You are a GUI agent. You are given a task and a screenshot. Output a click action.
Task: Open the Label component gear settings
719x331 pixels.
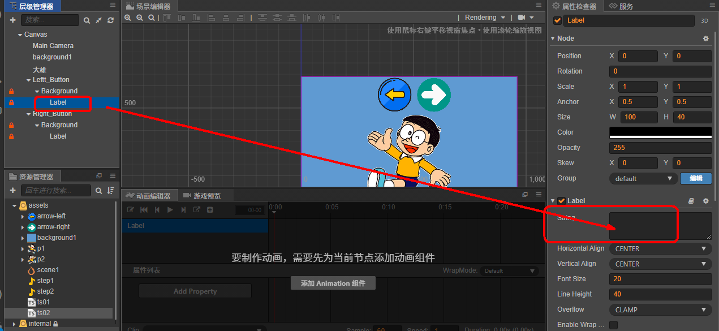[x=705, y=201]
